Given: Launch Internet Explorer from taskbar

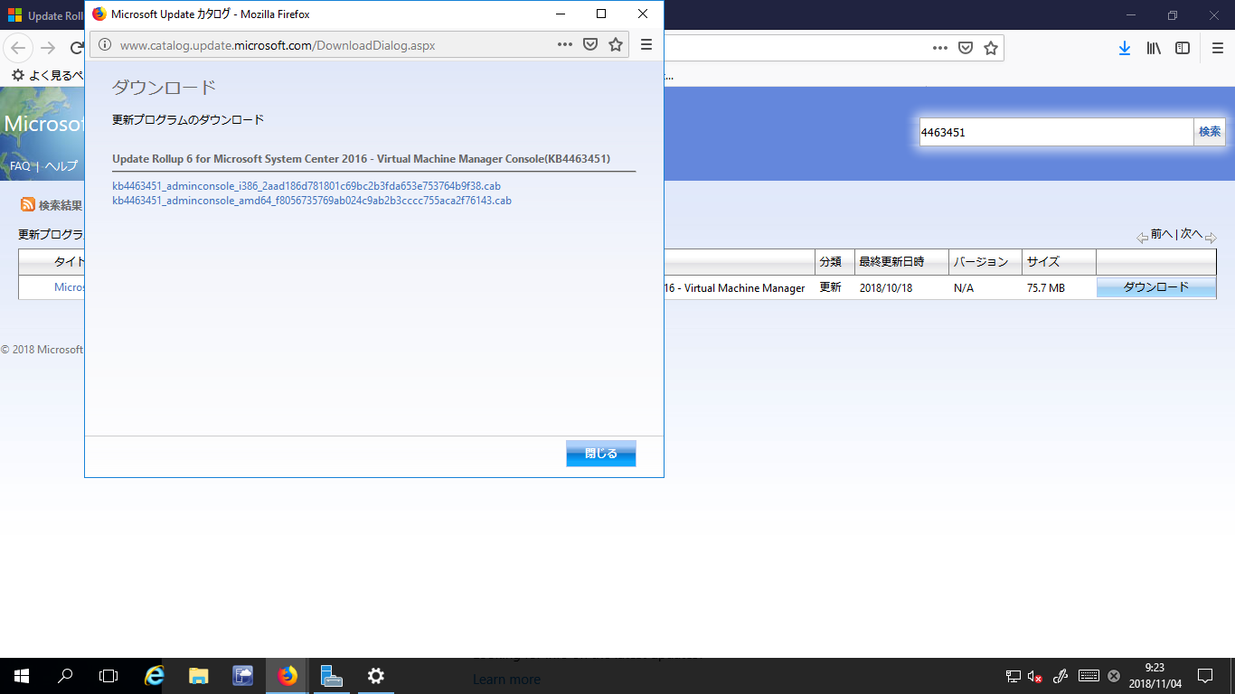Looking at the screenshot, I should click(x=155, y=676).
